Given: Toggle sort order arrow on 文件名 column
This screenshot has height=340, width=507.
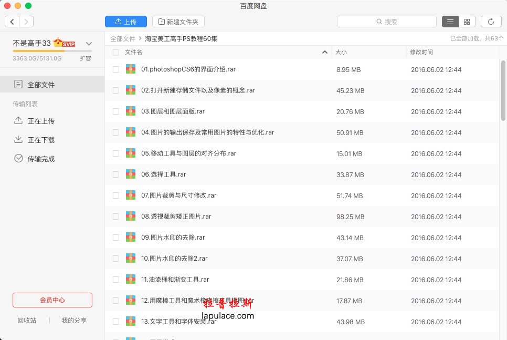Looking at the screenshot, I should tap(325, 52).
